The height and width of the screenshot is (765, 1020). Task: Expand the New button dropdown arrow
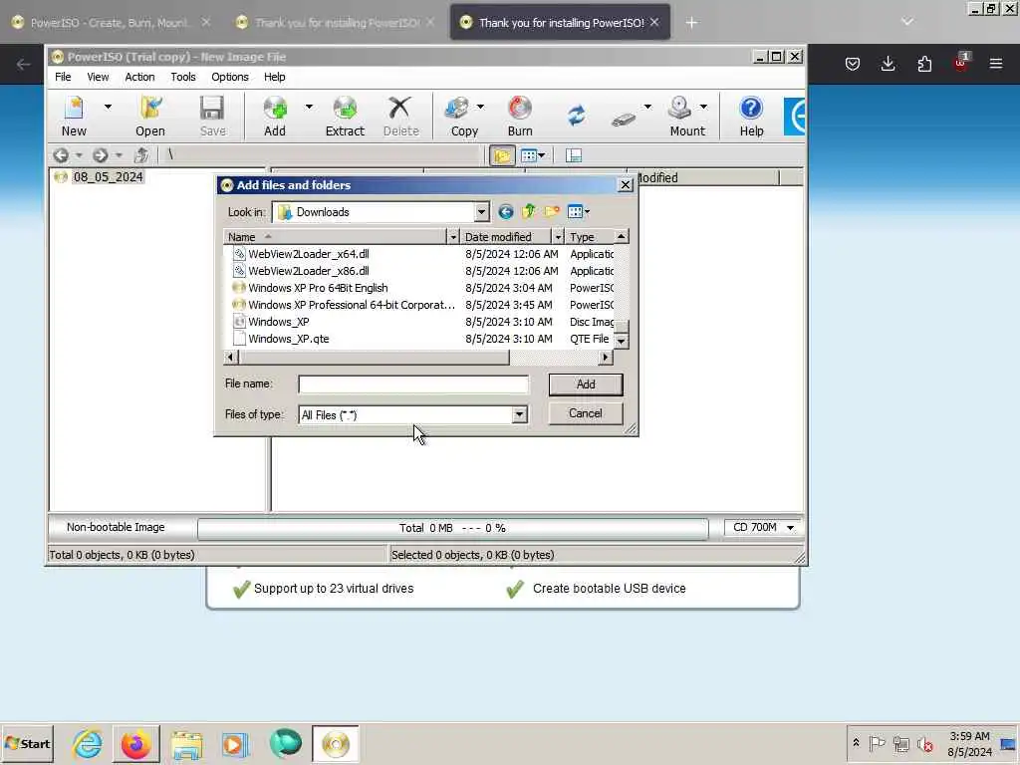[108, 107]
